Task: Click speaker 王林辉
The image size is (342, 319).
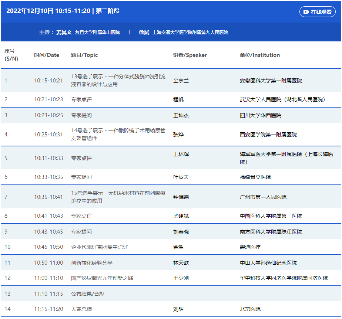Action: (181, 154)
